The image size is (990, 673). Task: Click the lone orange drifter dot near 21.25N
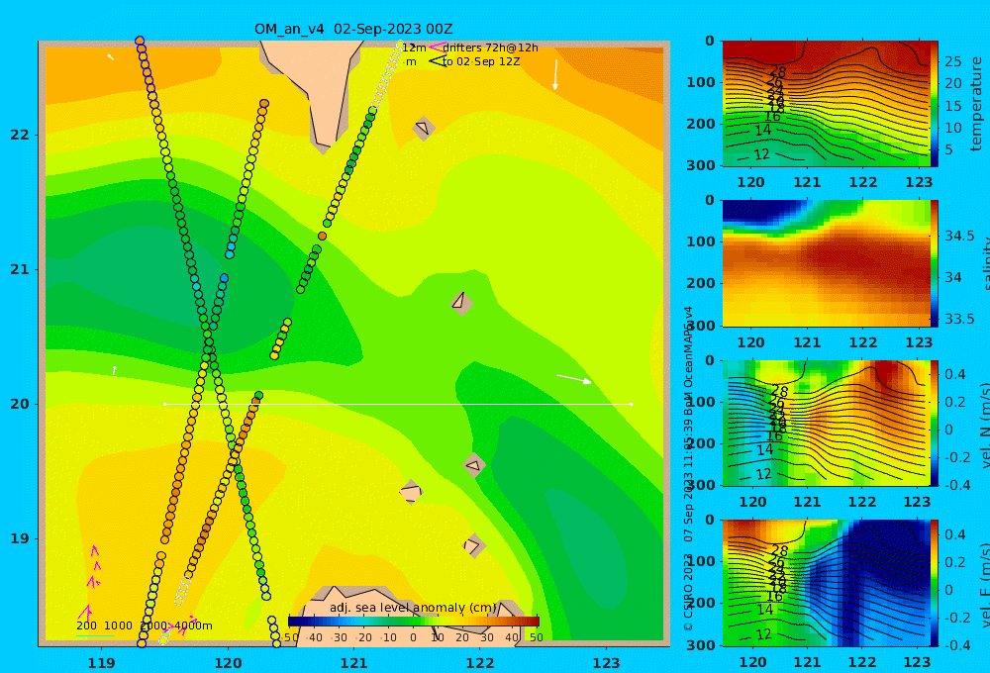322,237
